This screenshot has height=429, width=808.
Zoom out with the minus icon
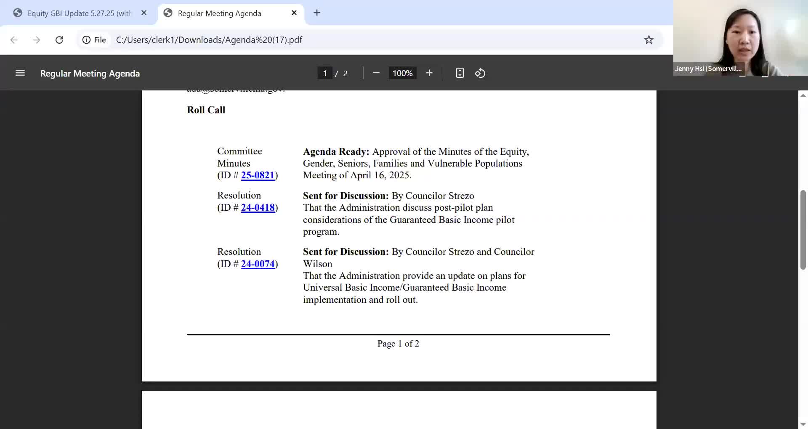pos(376,73)
